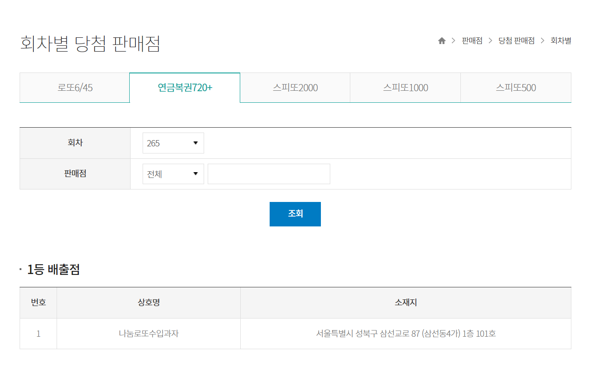Viewport: 599px width, 379px height.
Task: Open the 판매점 breadcrumb link
Action: pos(472,41)
